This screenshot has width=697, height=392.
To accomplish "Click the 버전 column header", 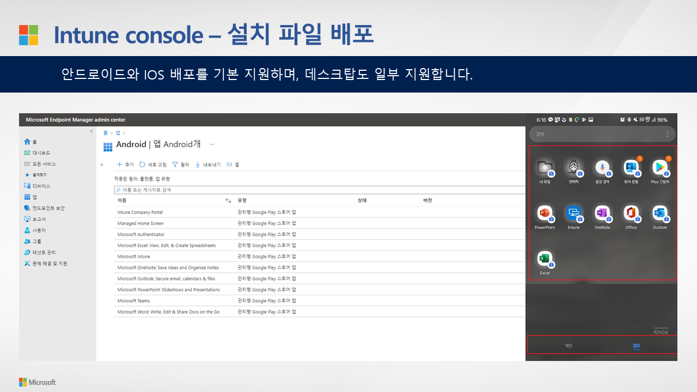I will coord(427,201).
